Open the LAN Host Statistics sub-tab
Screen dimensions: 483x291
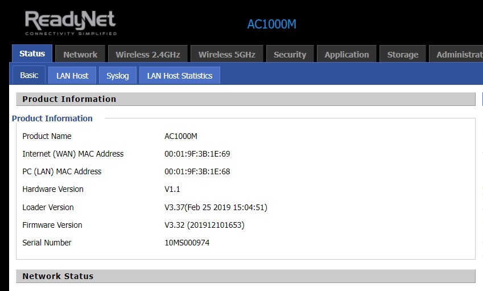(180, 76)
